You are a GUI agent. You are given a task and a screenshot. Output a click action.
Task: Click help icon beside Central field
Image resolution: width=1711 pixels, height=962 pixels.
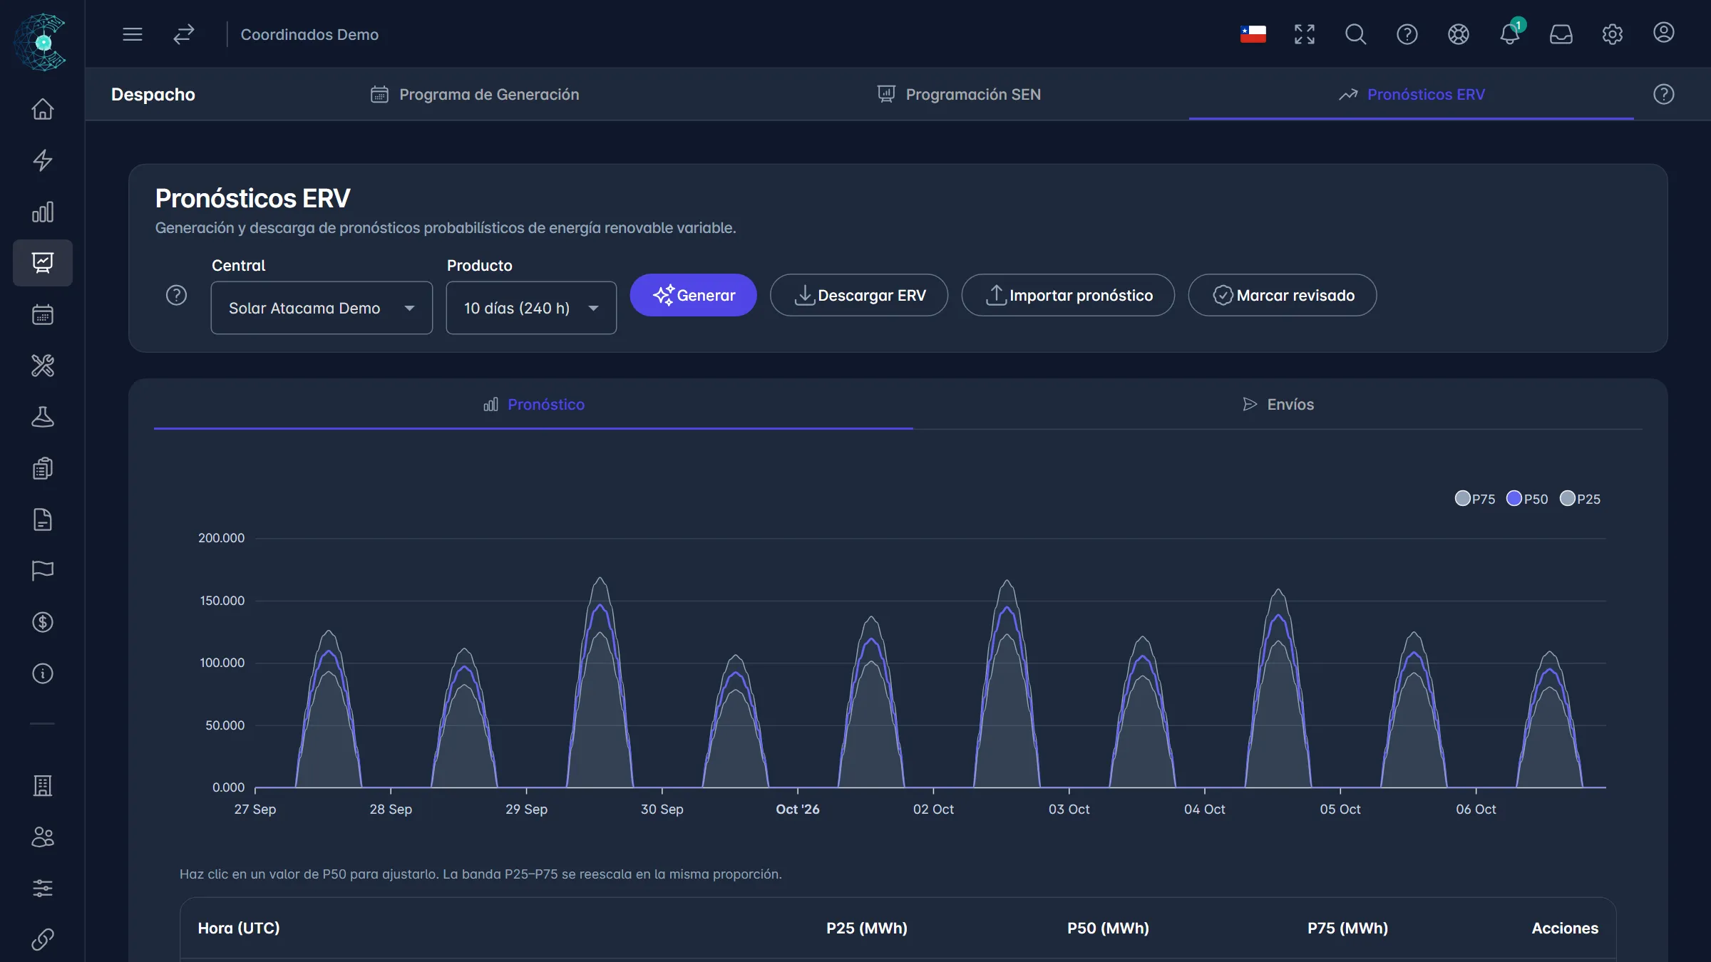click(x=176, y=295)
